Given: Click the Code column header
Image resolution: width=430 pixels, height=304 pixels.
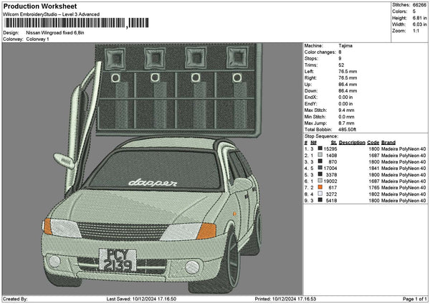Looking at the screenshot, I should [373, 142].
